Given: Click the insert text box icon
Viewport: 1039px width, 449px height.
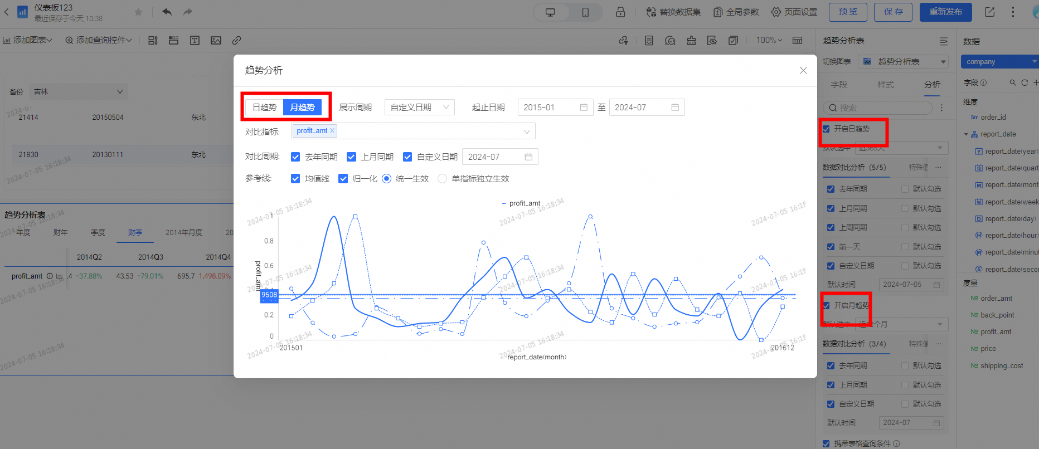Looking at the screenshot, I should coord(195,40).
